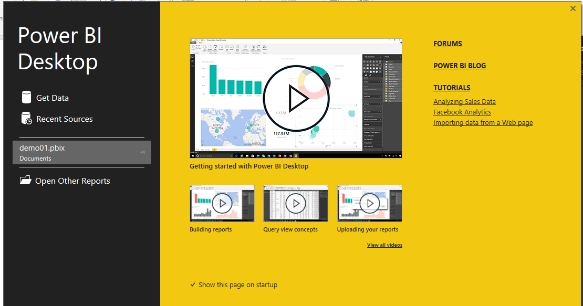Image resolution: width=583 pixels, height=306 pixels.
Task: Open the POWER BI BLOG link
Action: (x=460, y=66)
